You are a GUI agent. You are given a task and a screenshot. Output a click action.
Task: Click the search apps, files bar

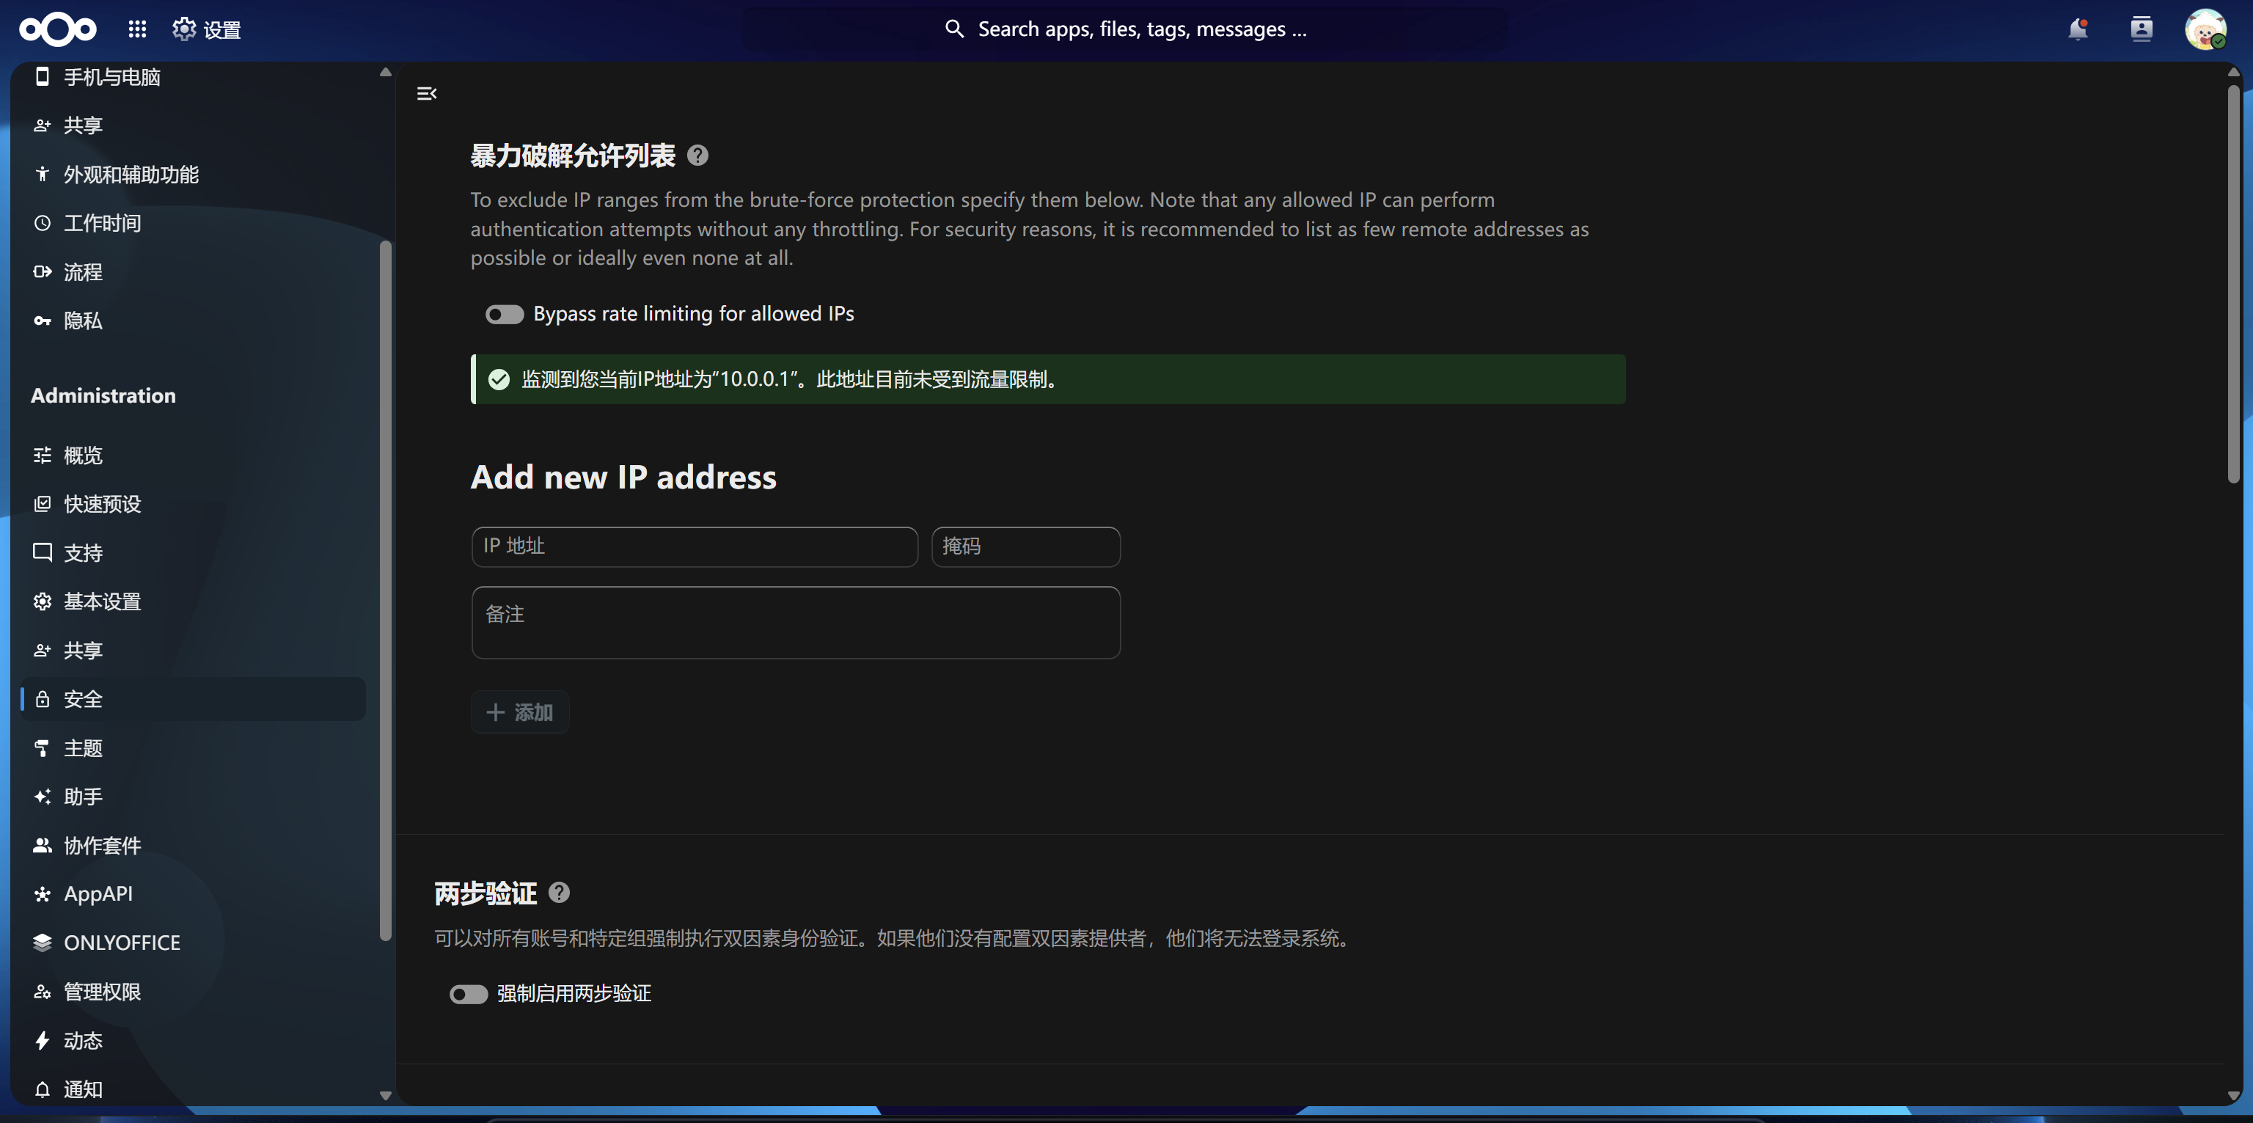coord(1126,30)
